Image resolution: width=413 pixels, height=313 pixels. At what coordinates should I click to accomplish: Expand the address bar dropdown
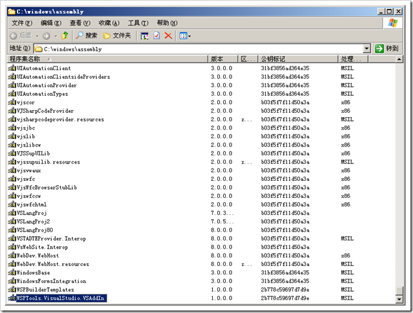[367, 48]
